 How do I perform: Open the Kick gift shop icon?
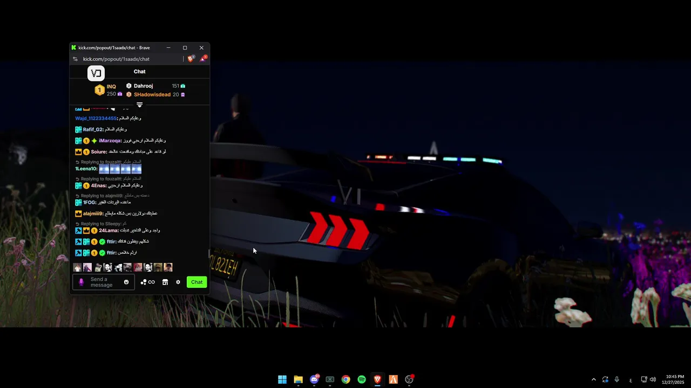coord(165,282)
